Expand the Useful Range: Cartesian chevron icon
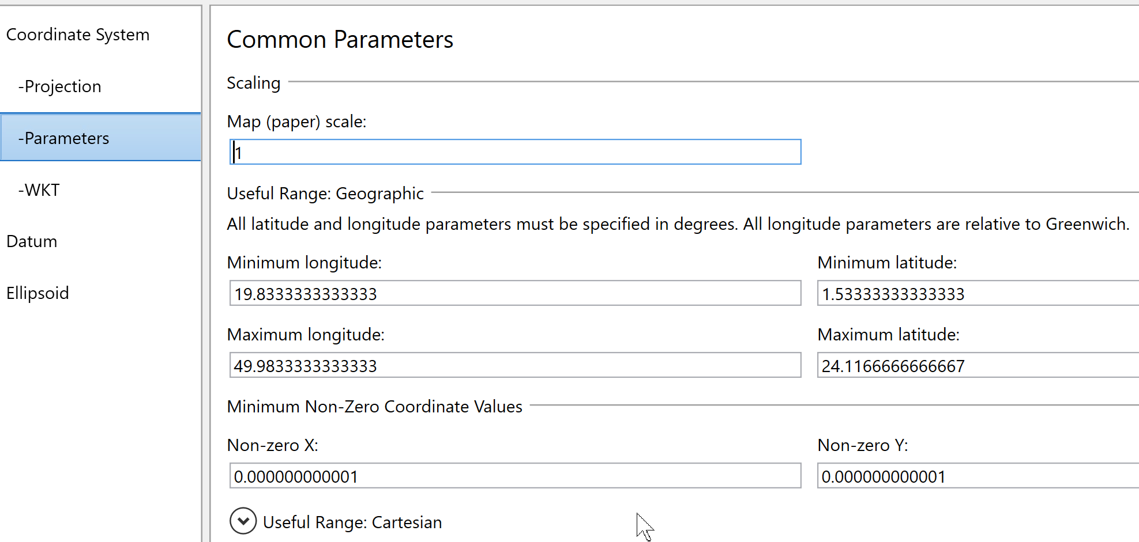1139x542 pixels. (x=243, y=521)
